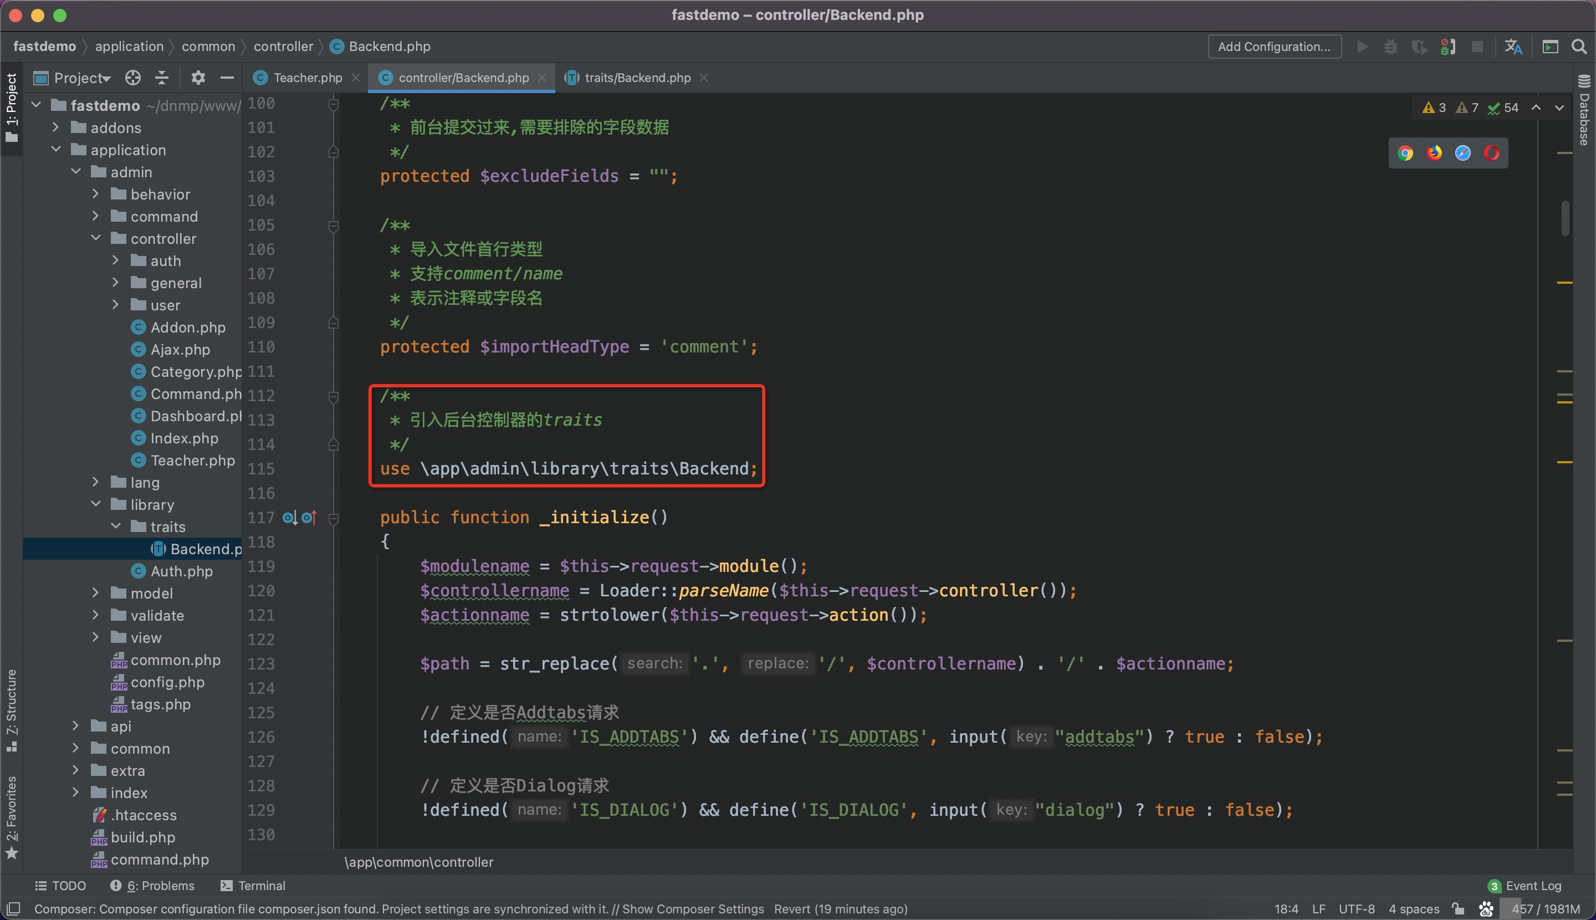
Task: Switch to the Teacher.php tab
Action: pyautogui.click(x=307, y=78)
